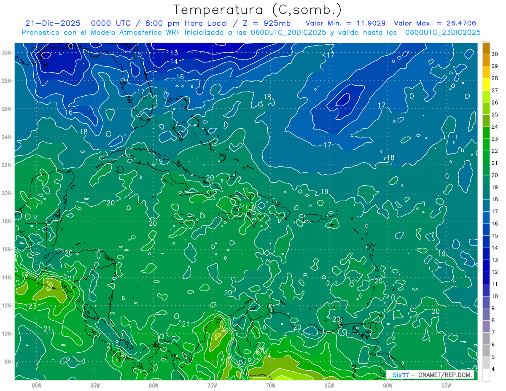Screen dimensions: 506x391
Task: Click the color scale label "30"
Action: 495,54
